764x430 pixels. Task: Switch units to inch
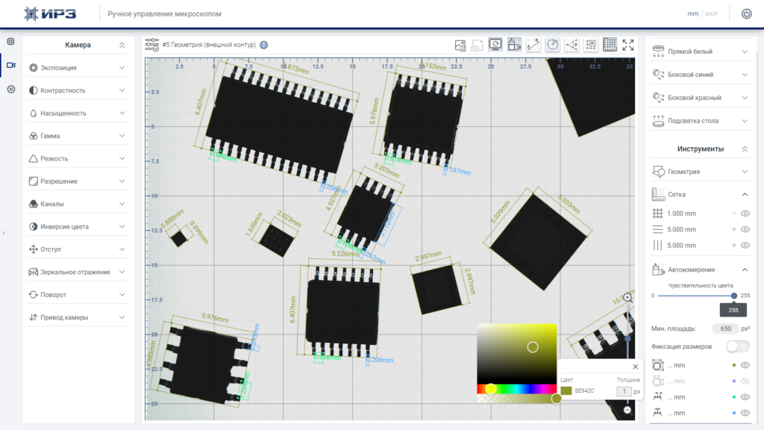711,13
